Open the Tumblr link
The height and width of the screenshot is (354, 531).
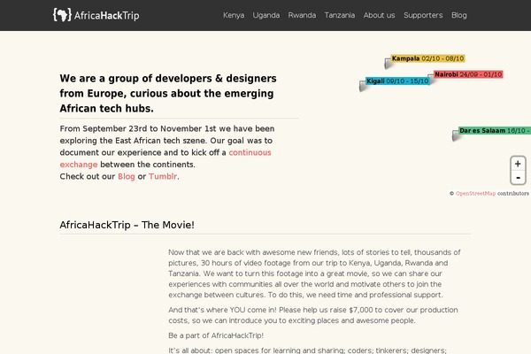(163, 176)
